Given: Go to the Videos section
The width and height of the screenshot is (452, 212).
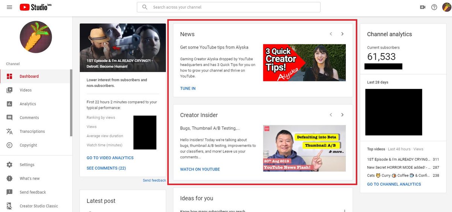Looking at the screenshot, I should [35, 90].
